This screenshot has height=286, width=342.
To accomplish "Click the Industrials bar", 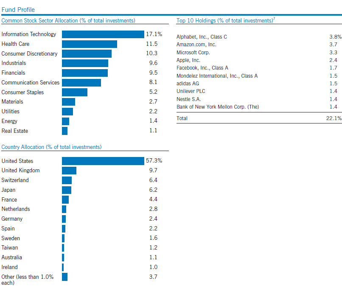I will tap(85, 63).
